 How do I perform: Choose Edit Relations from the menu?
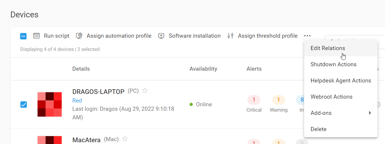click(x=341, y=48)
